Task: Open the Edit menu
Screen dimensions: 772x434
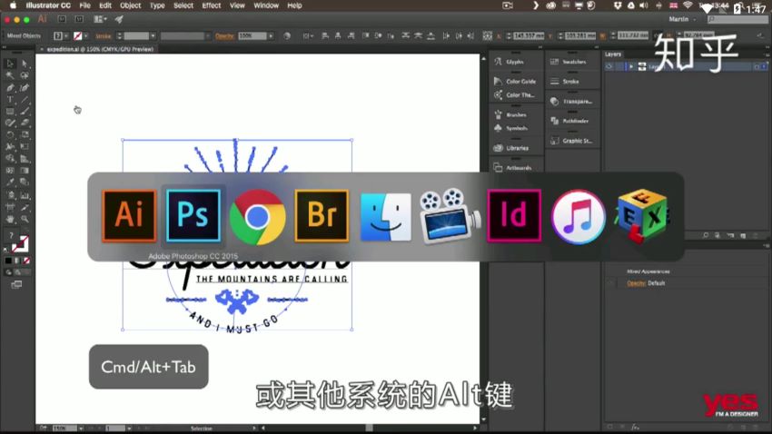Action: point(105,5)
